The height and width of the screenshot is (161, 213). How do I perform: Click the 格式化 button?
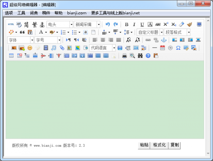[x=159, y=145]
